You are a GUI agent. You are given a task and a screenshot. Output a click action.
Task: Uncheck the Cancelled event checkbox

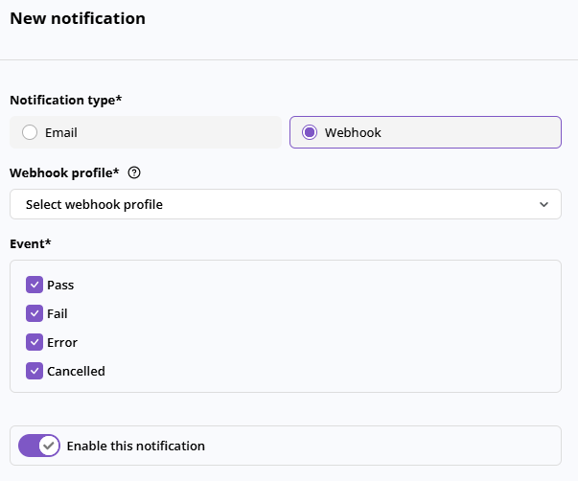click(35, 371)
